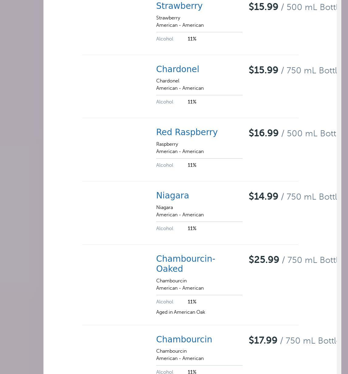Click the $17.99 Chambourcin price
The image size is (348, 374).
click(263, 341)
